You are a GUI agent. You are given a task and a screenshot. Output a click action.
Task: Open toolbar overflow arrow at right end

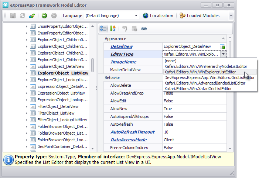tap(231, 16)
